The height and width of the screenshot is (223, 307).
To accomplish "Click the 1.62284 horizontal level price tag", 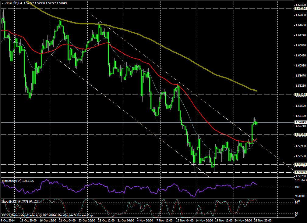I will click(x=300, y=9).
